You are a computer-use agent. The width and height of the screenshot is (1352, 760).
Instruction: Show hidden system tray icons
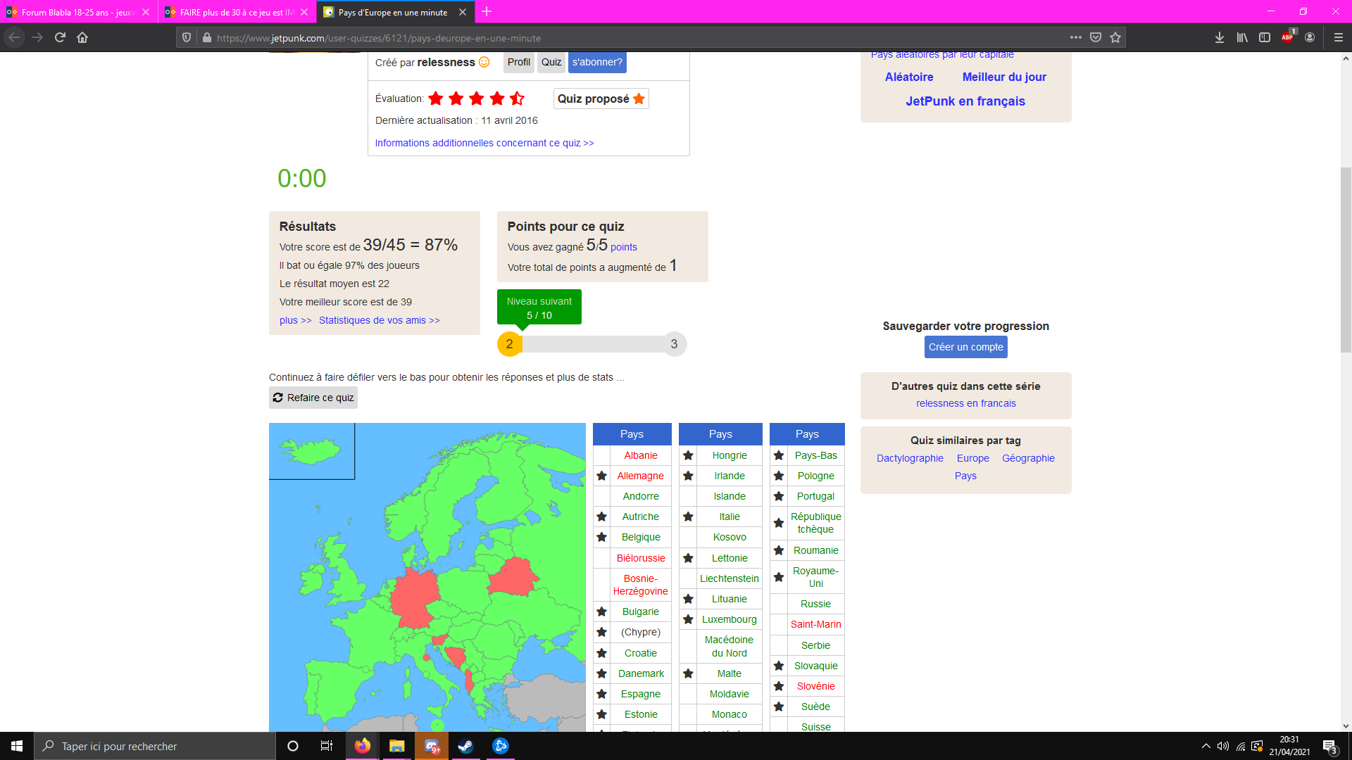(1206, 746)
